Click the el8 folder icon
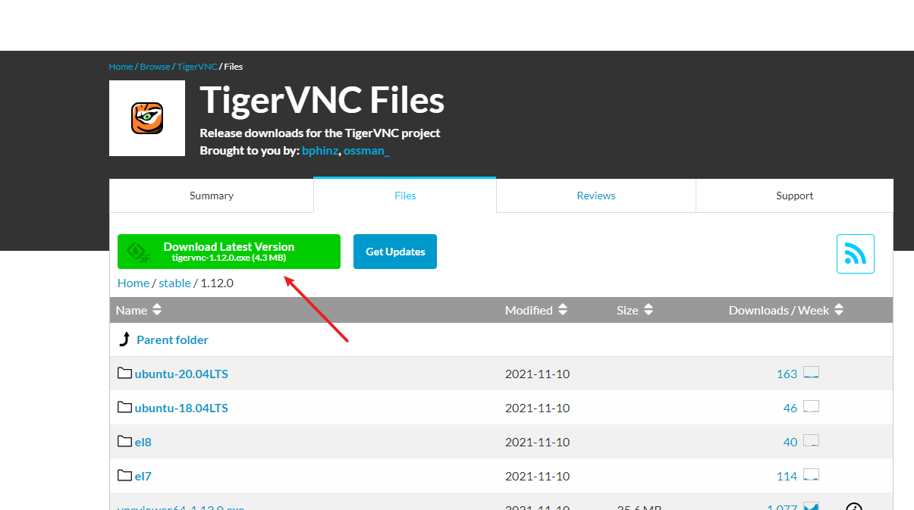Screen dimensions: 914x510 pyautogui.click(x=125, y=441)
